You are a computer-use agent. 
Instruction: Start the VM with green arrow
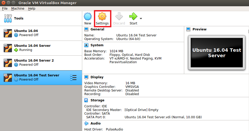[x=133, y=16]
